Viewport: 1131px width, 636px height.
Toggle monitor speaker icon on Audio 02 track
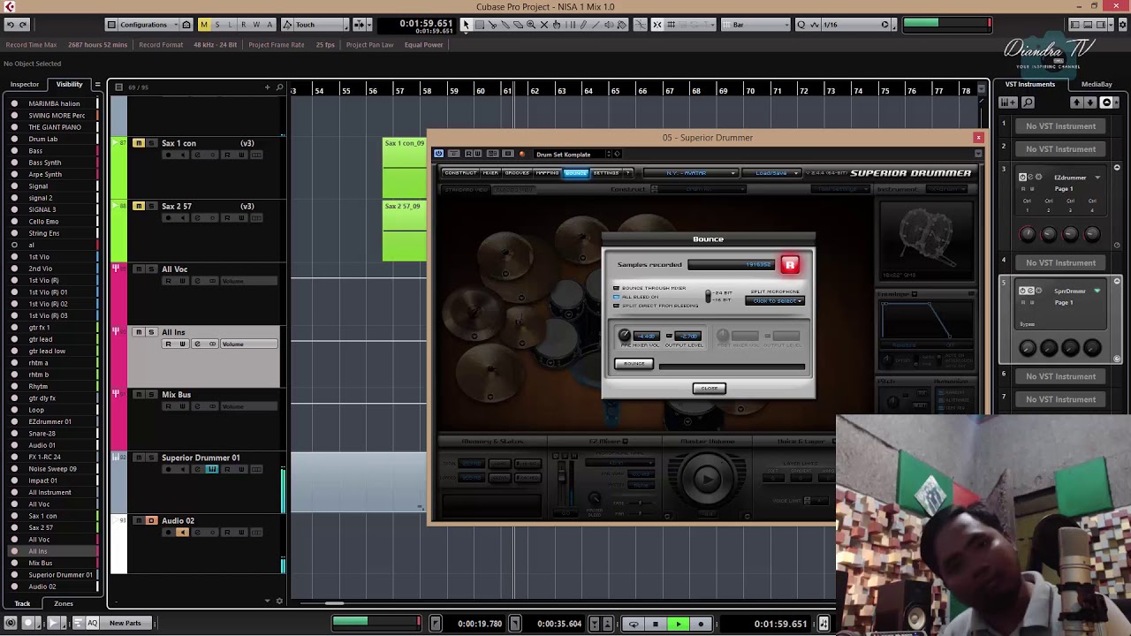click(183, 533)
